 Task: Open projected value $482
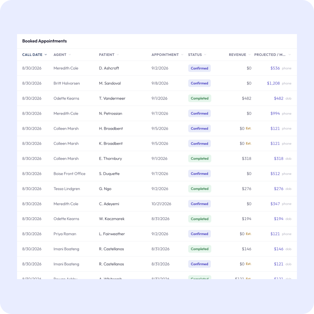[279, 98]
